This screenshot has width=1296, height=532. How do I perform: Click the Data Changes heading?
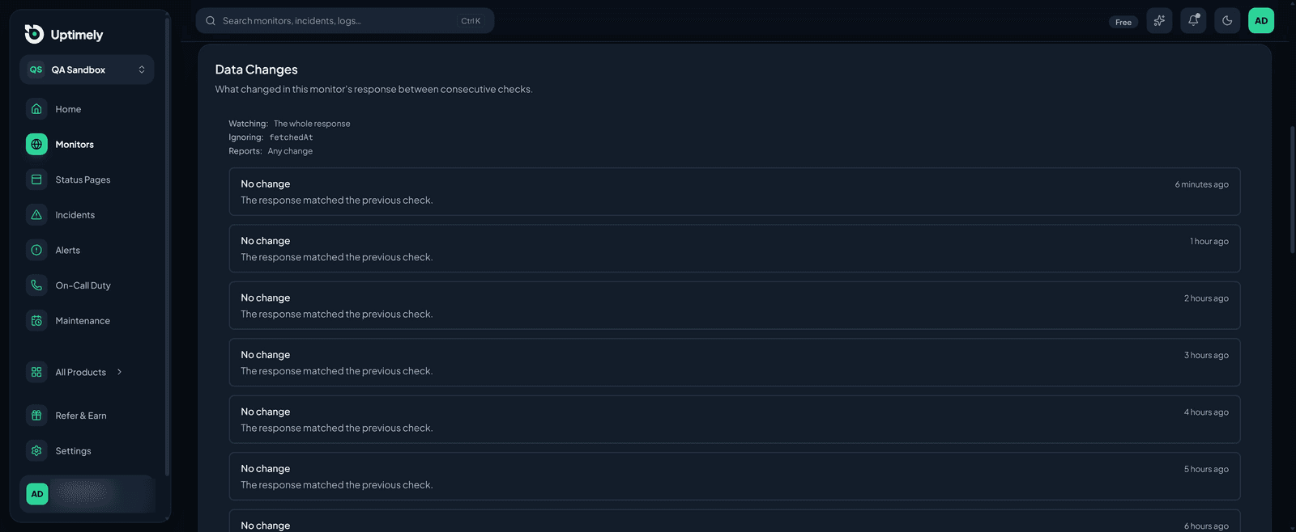pyautogui.click(x=256, y=70)
